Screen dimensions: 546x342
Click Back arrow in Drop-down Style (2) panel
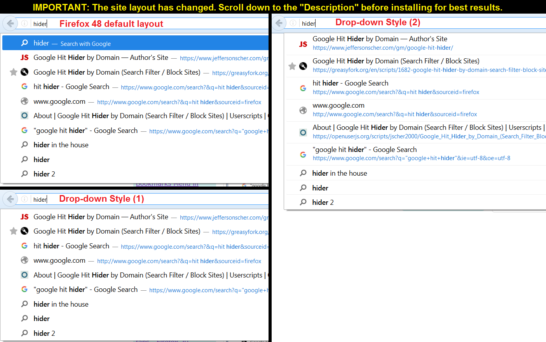279,23
